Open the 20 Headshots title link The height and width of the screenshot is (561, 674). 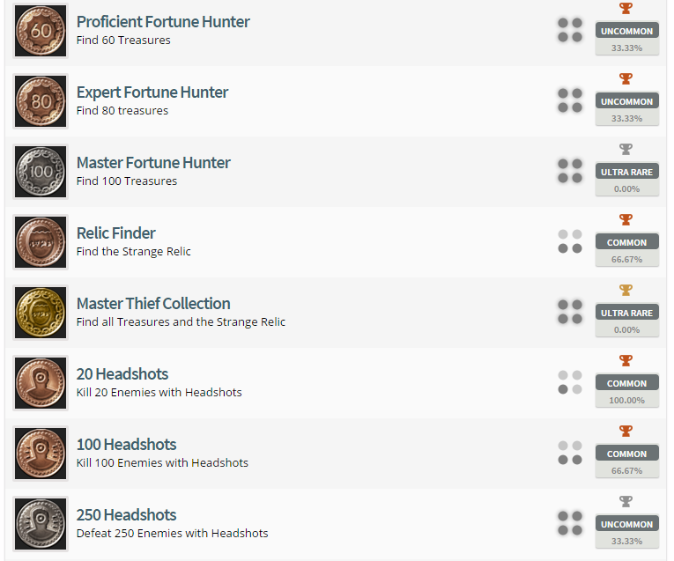(x=122, y=373)
